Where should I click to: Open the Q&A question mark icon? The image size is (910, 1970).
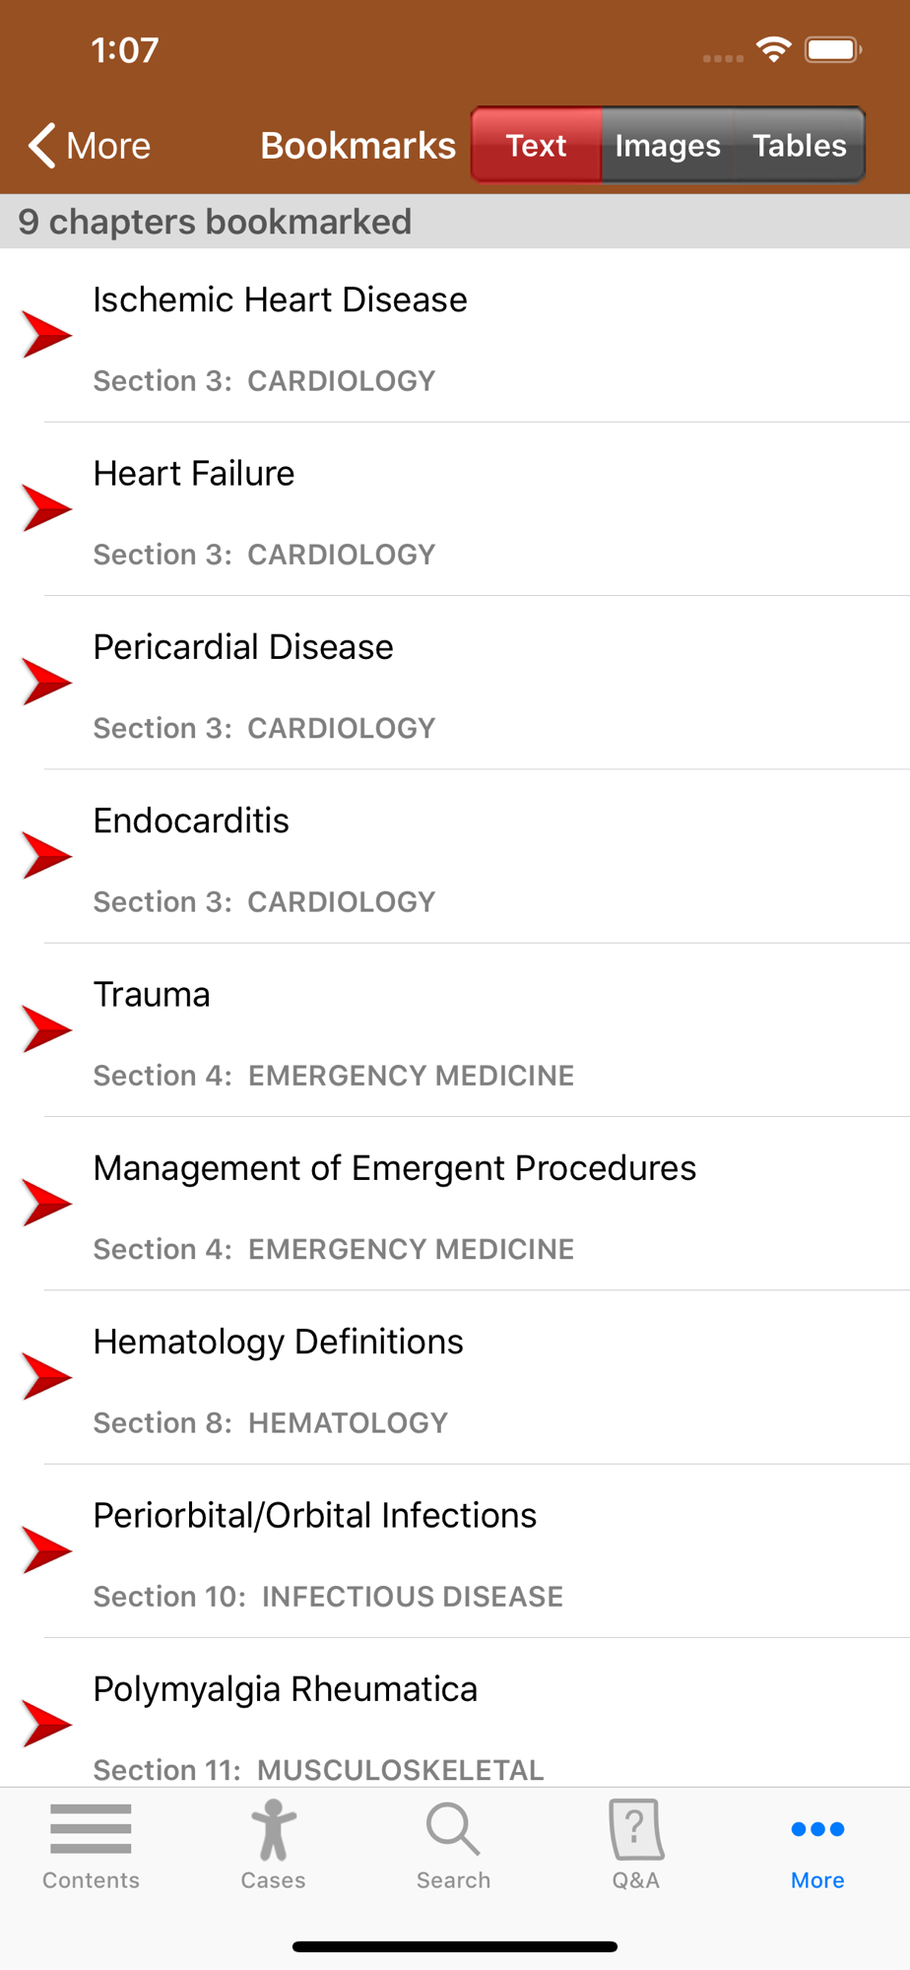tap(635, 1829)
